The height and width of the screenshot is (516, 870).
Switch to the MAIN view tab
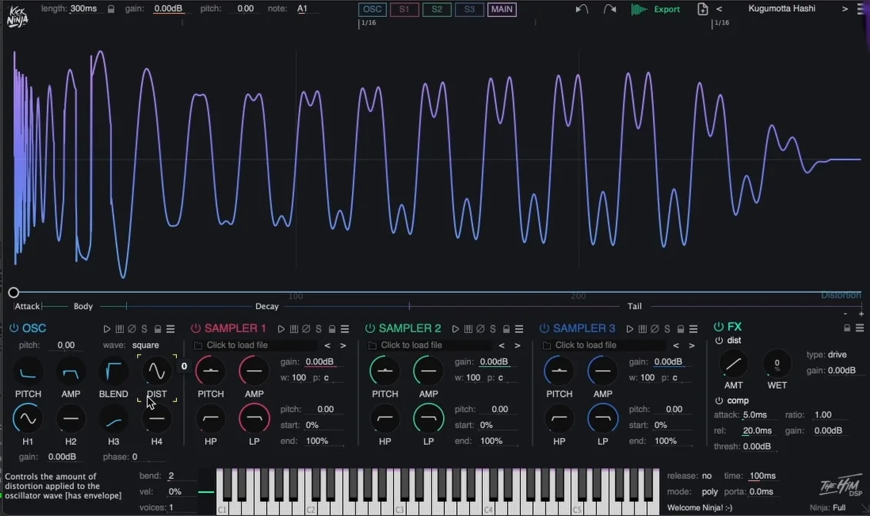click(502, 9)
